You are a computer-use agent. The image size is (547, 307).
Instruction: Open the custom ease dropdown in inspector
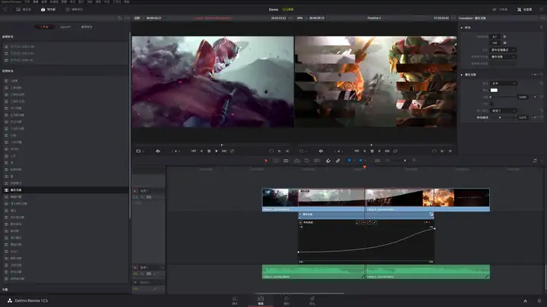point(503,111)
